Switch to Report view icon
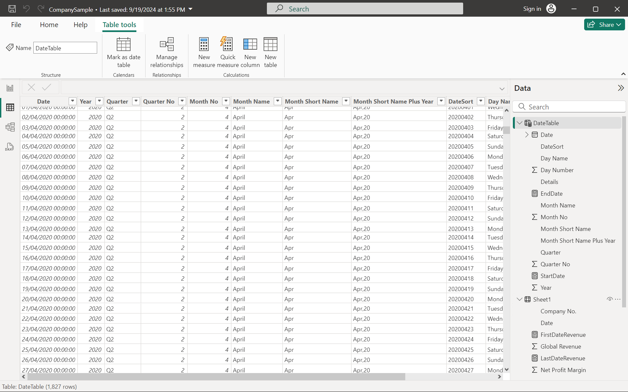Image resolution: width=628 pixels, height=392 pixels. click(10, 88)
